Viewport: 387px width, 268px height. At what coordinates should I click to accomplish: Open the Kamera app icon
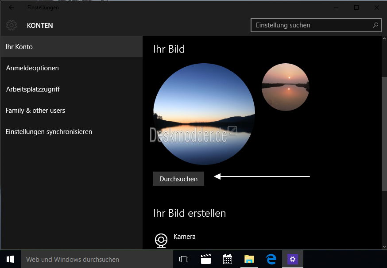(x=161, y=240)
